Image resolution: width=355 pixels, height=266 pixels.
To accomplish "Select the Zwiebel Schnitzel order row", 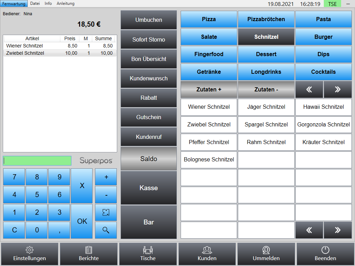I will 60,53.
